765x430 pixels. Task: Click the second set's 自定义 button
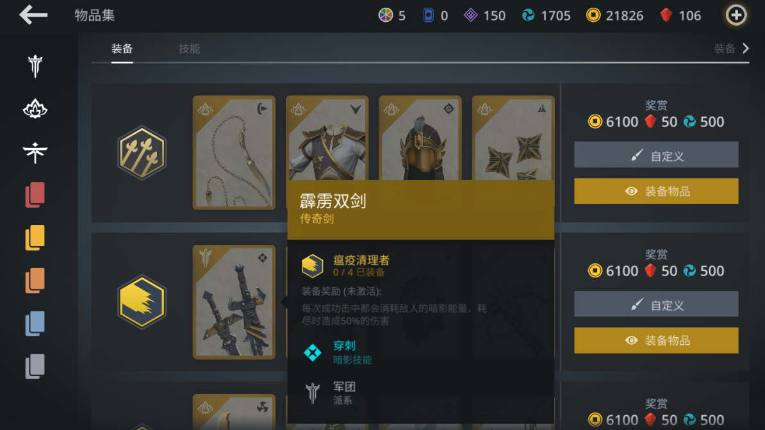(656, 304)
